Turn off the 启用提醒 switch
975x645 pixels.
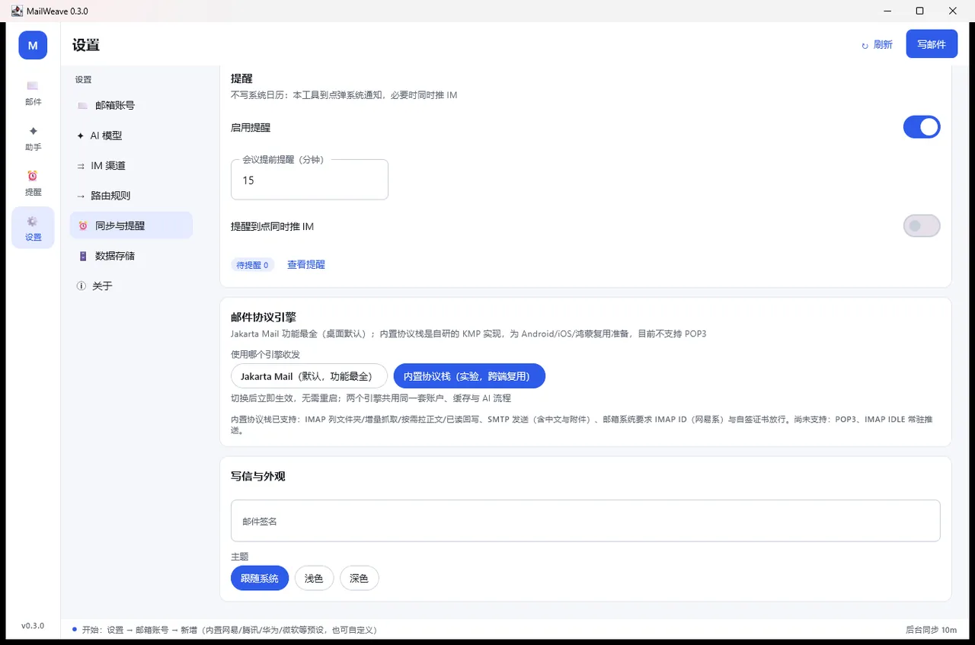coord(922,127)
